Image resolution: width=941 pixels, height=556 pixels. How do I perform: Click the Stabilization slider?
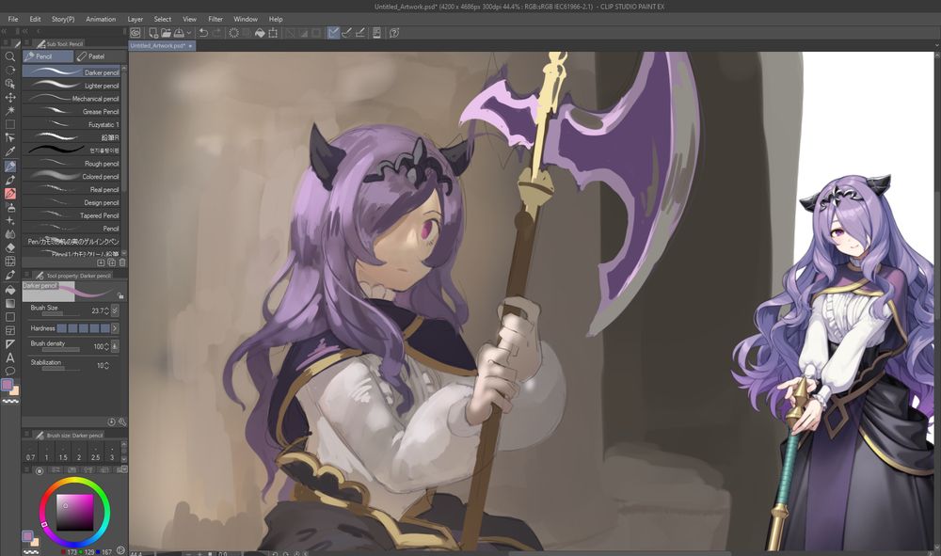point(60,368)
